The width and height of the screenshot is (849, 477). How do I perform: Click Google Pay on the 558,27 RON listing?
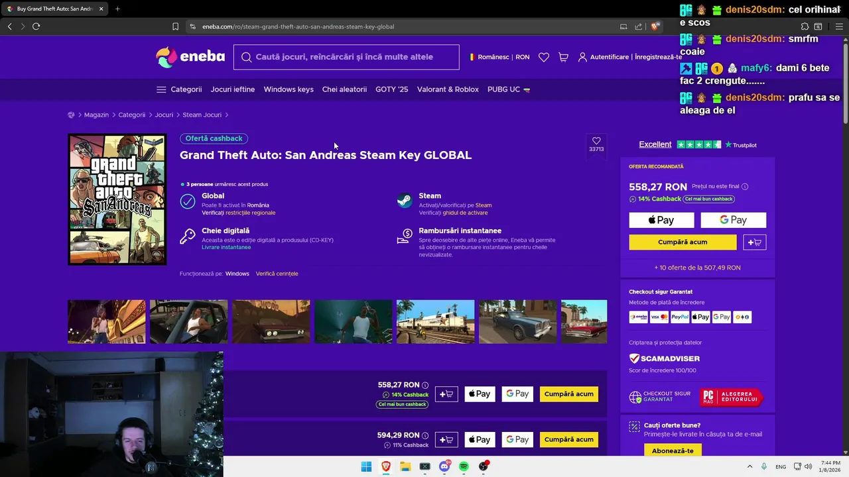[517, 394]
